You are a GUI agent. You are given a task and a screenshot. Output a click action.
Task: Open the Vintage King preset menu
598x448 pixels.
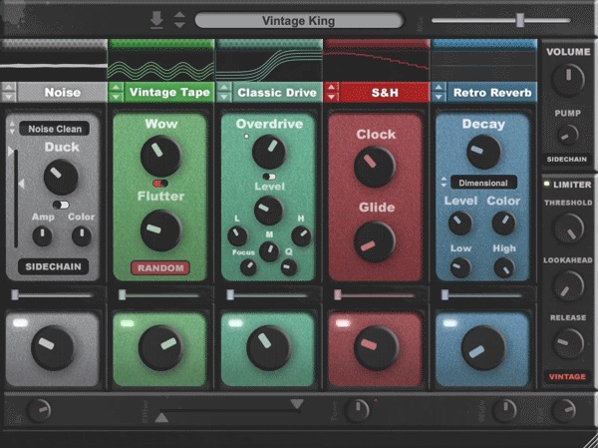coord(299,20)
